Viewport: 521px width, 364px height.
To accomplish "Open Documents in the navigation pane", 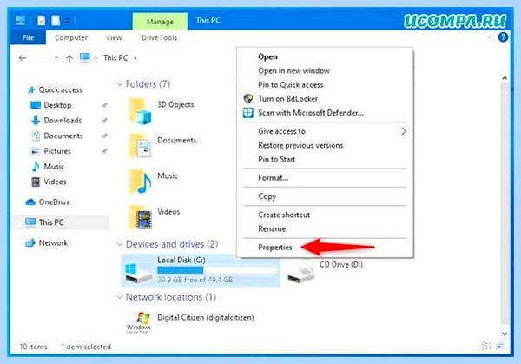I will tap(63, 136).
